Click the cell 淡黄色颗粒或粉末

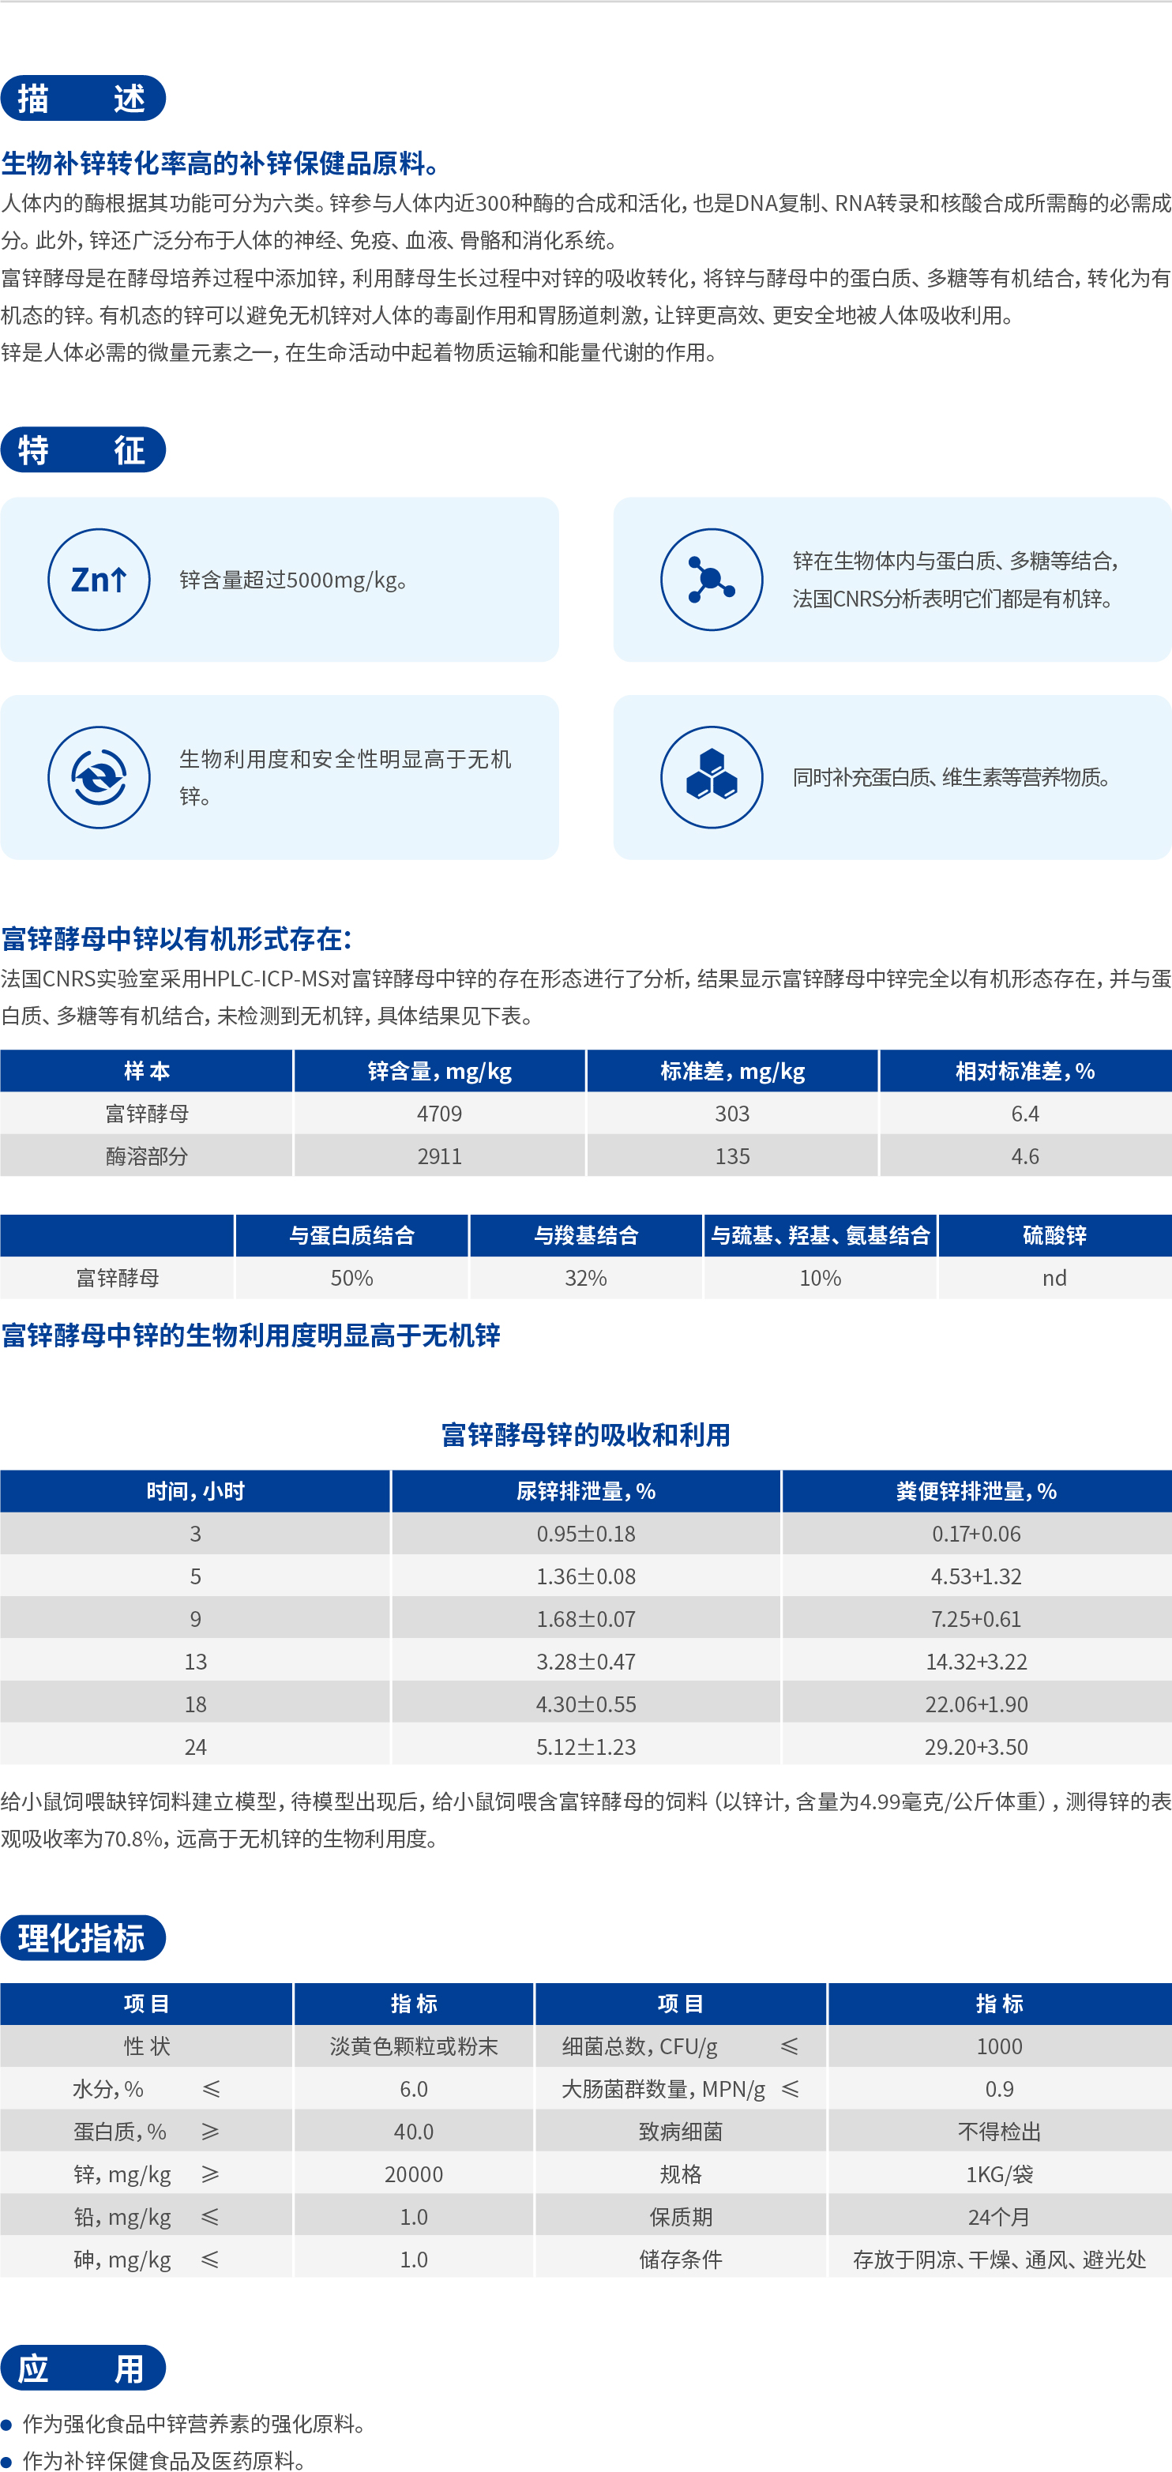click(414, 2046)
